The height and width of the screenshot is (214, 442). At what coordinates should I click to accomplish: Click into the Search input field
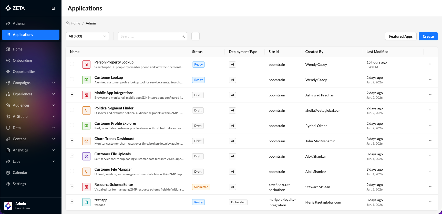[x=148, y=36]
